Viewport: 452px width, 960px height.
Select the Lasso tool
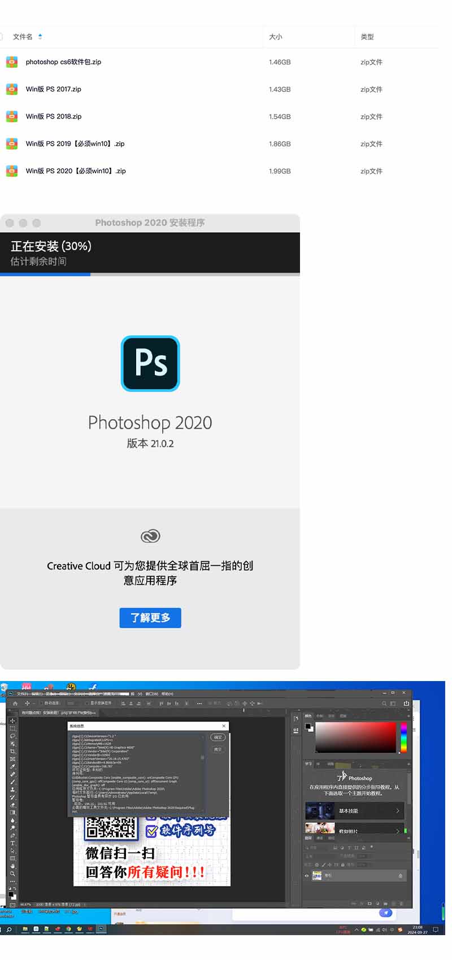coord(12,736)
